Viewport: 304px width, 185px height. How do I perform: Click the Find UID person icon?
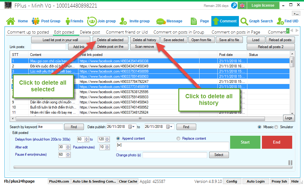(x=280, y=21)
